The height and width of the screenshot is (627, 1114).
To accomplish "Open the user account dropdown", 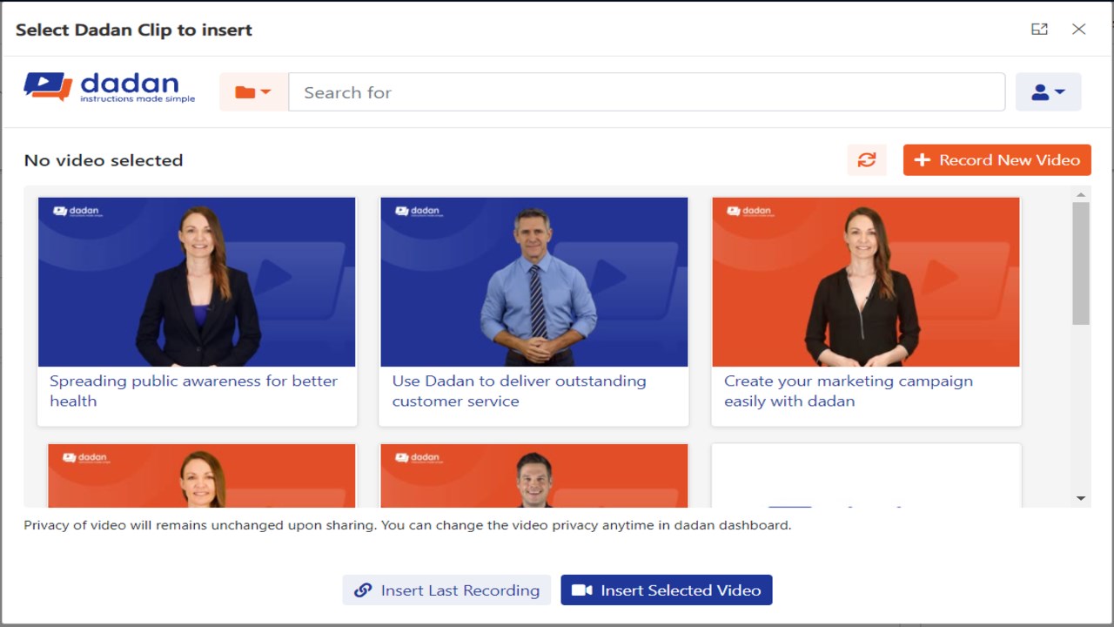I will click(1048, 92).
